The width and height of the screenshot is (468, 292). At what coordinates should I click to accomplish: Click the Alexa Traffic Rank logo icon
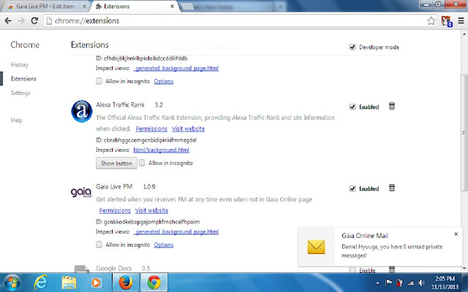click(x=82, y=111)
